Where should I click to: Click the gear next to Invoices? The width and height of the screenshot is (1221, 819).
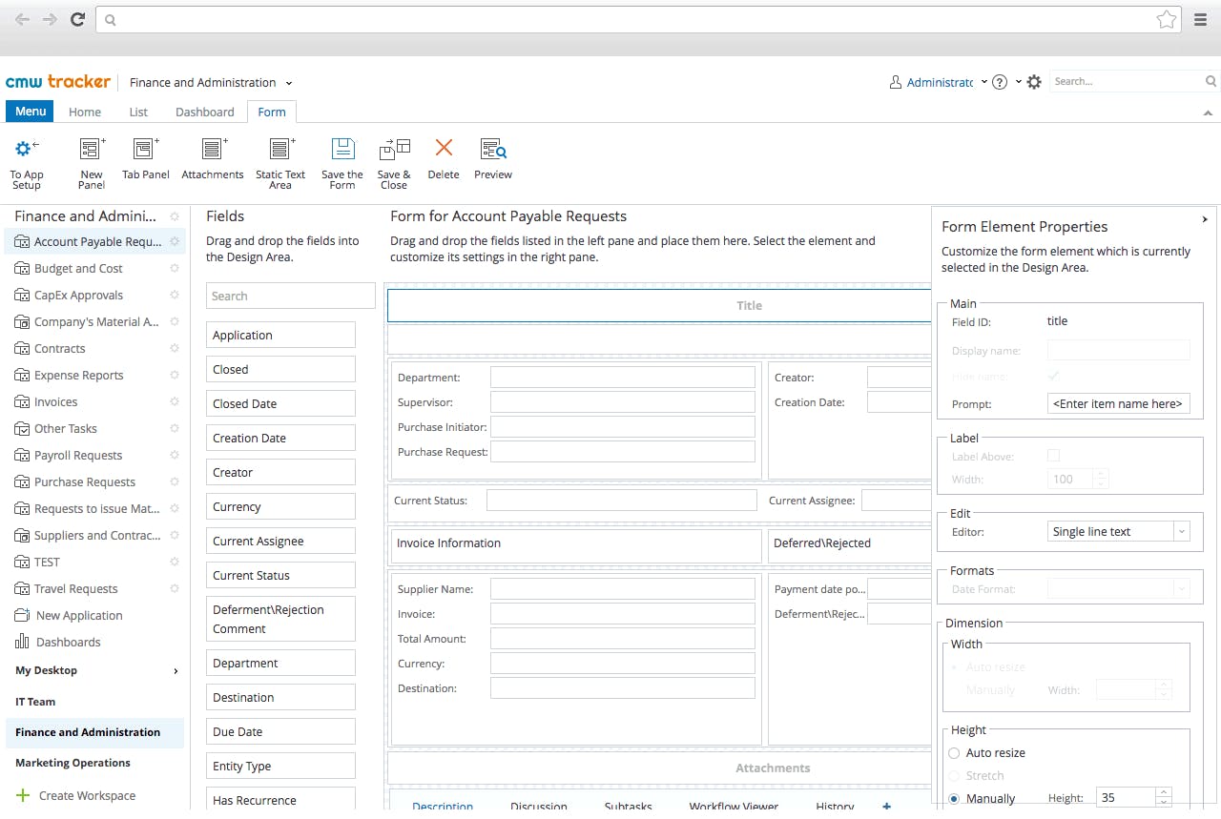tap(175, 402)
